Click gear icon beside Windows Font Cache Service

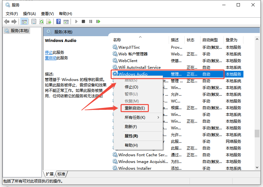115,155
